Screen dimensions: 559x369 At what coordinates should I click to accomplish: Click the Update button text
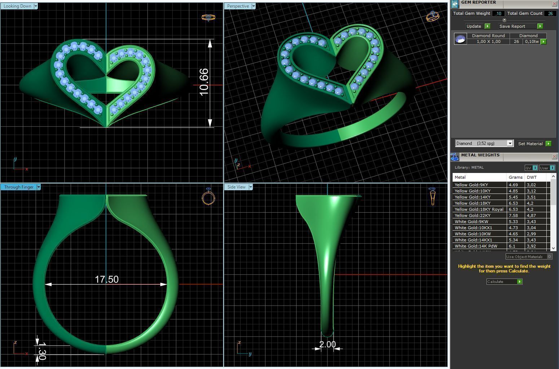[474, 26]
